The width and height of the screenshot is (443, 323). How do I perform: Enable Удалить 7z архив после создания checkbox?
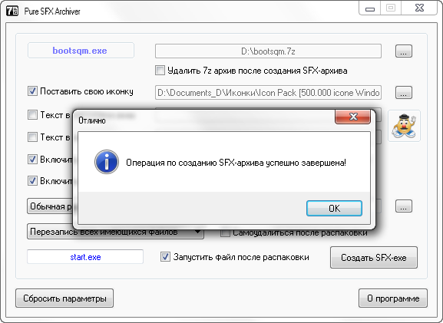(160, 71)
